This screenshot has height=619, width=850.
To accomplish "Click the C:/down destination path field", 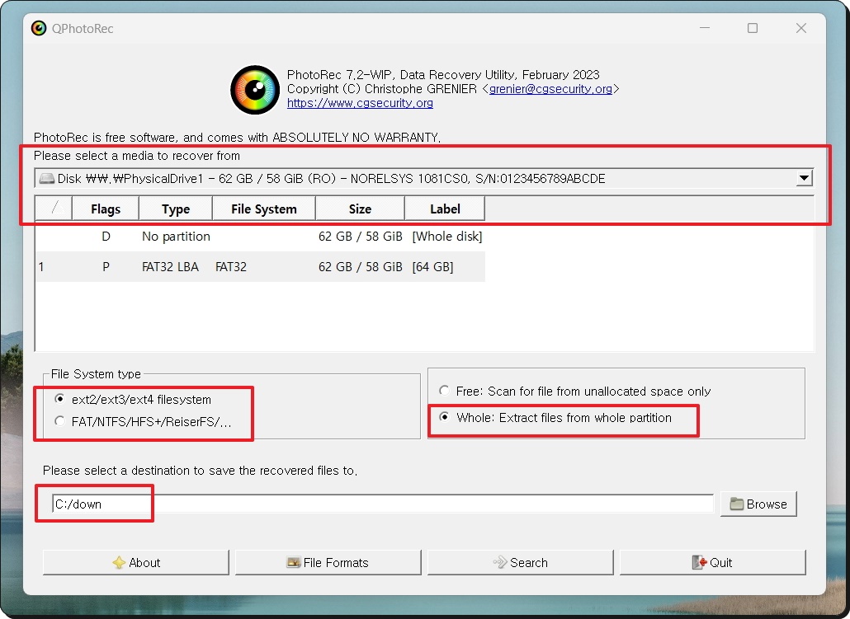I will point(383,504).
